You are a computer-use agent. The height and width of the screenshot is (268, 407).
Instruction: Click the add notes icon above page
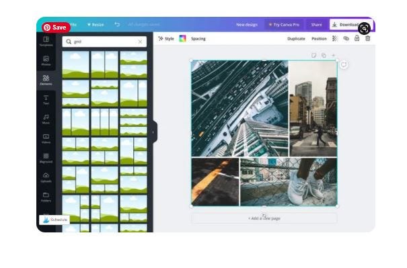(x=313, y=55)
